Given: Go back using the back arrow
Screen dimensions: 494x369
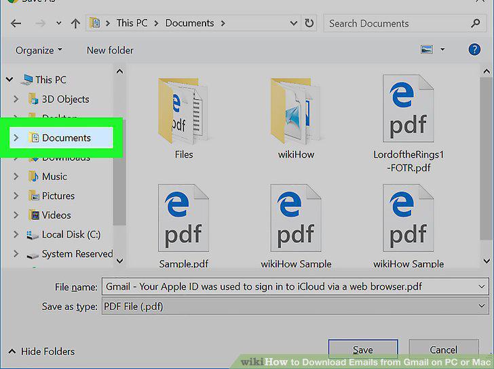Looking at the screenshot, I should point(16,23).
